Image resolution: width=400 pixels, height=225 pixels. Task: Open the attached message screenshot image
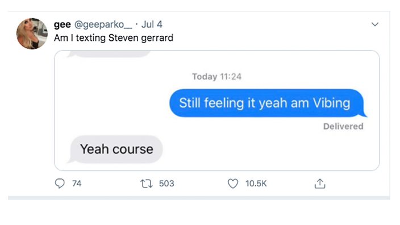(x=217, y=110)
